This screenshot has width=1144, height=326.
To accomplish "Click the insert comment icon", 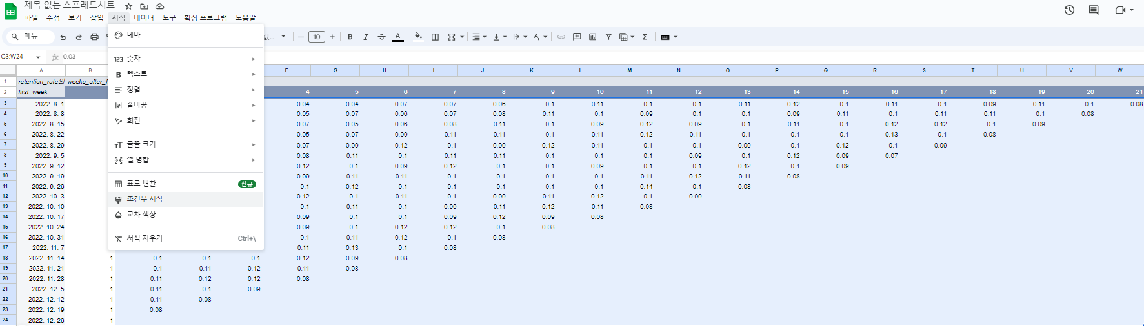I will 577,37.
